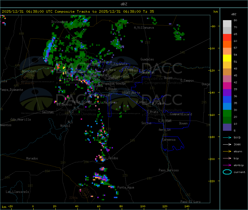This screenshot has height=210, width=248.
Task: Click the Carmensa place label
Action: [x=169, y=140]
